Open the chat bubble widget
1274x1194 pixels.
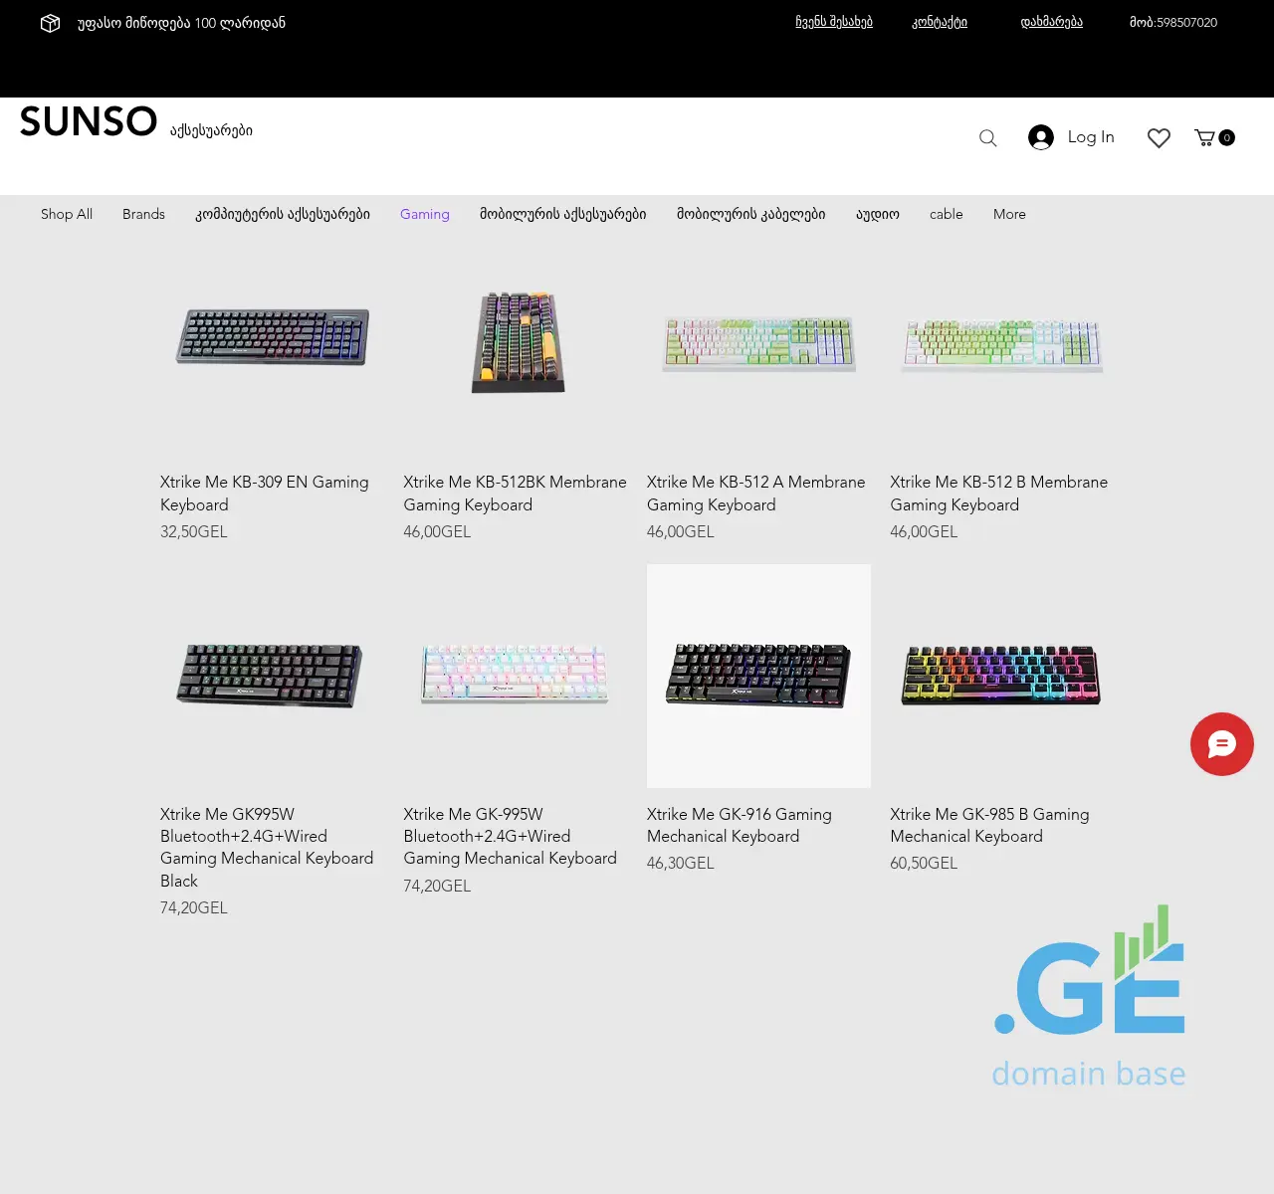click(1221, 744)
